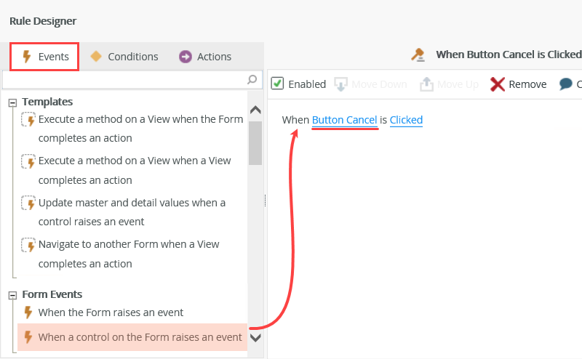Collapse the Form Events tree section
The image size is (582, 359).
tap(12, 295)
